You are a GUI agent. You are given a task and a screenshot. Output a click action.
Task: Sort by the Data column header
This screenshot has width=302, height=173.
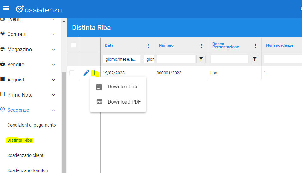pyautogui.click(x=109, y=45)
